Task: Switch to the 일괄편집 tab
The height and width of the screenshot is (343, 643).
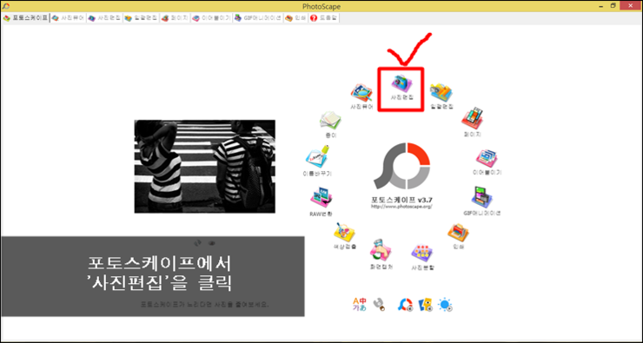Action: point(141,18)
